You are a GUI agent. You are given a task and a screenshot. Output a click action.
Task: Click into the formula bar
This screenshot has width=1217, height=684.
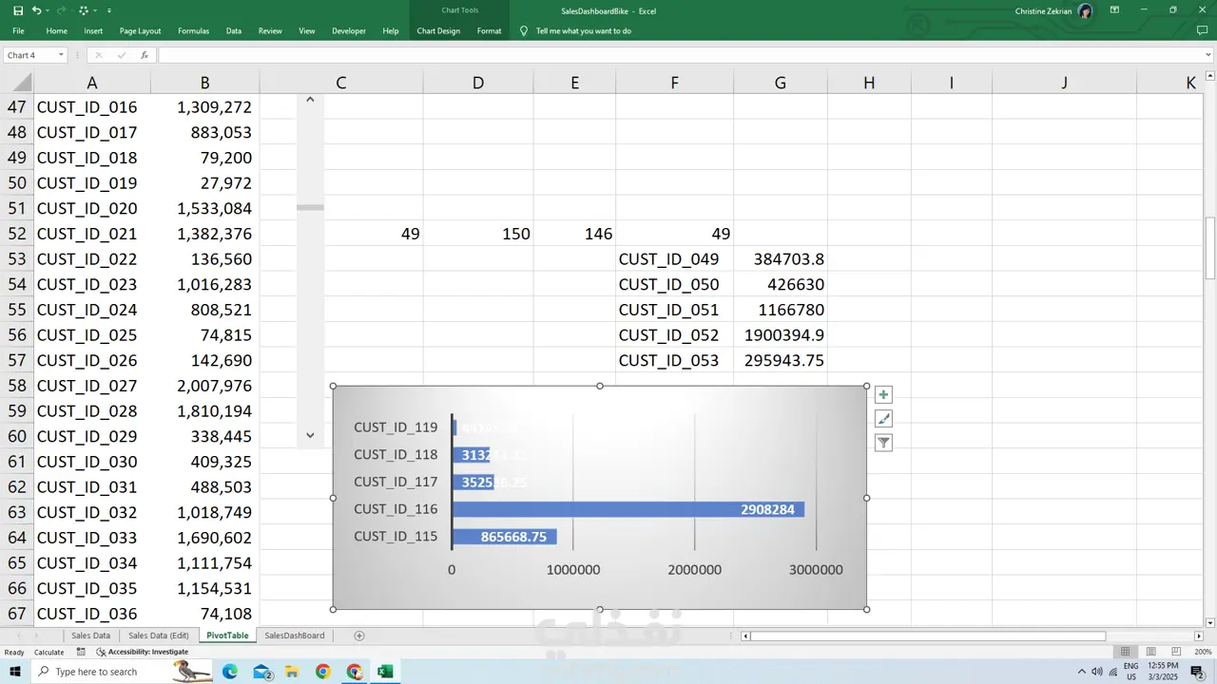pyautogui.click(x=680, y=55)
